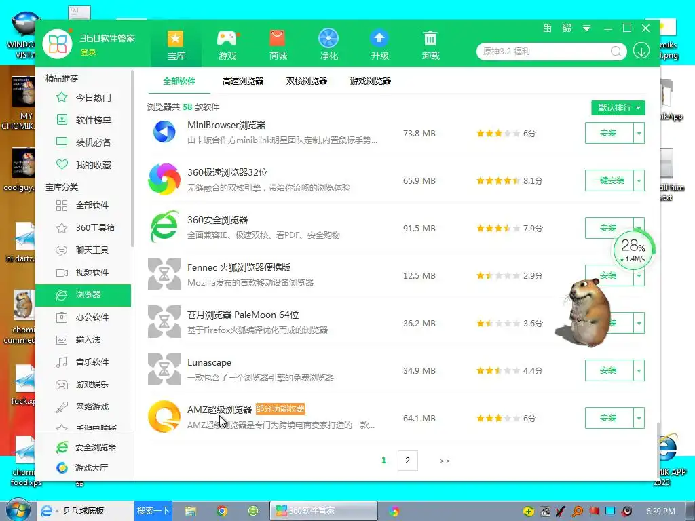Open the Windows Start orb
Image resolution: width=695 pixels, height=521 pixels.
pyautogui.click(x=17, y=510)
